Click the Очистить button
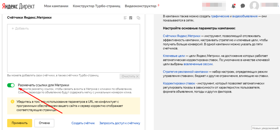 pos(130,77)
